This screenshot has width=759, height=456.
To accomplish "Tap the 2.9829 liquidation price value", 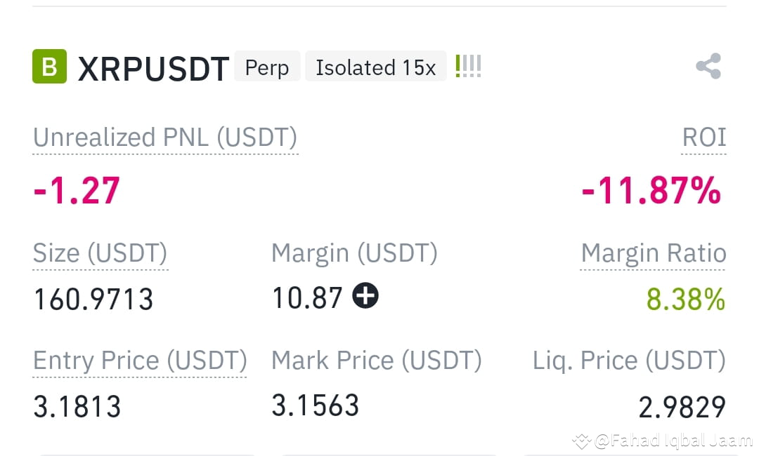I will click(682, 407).
